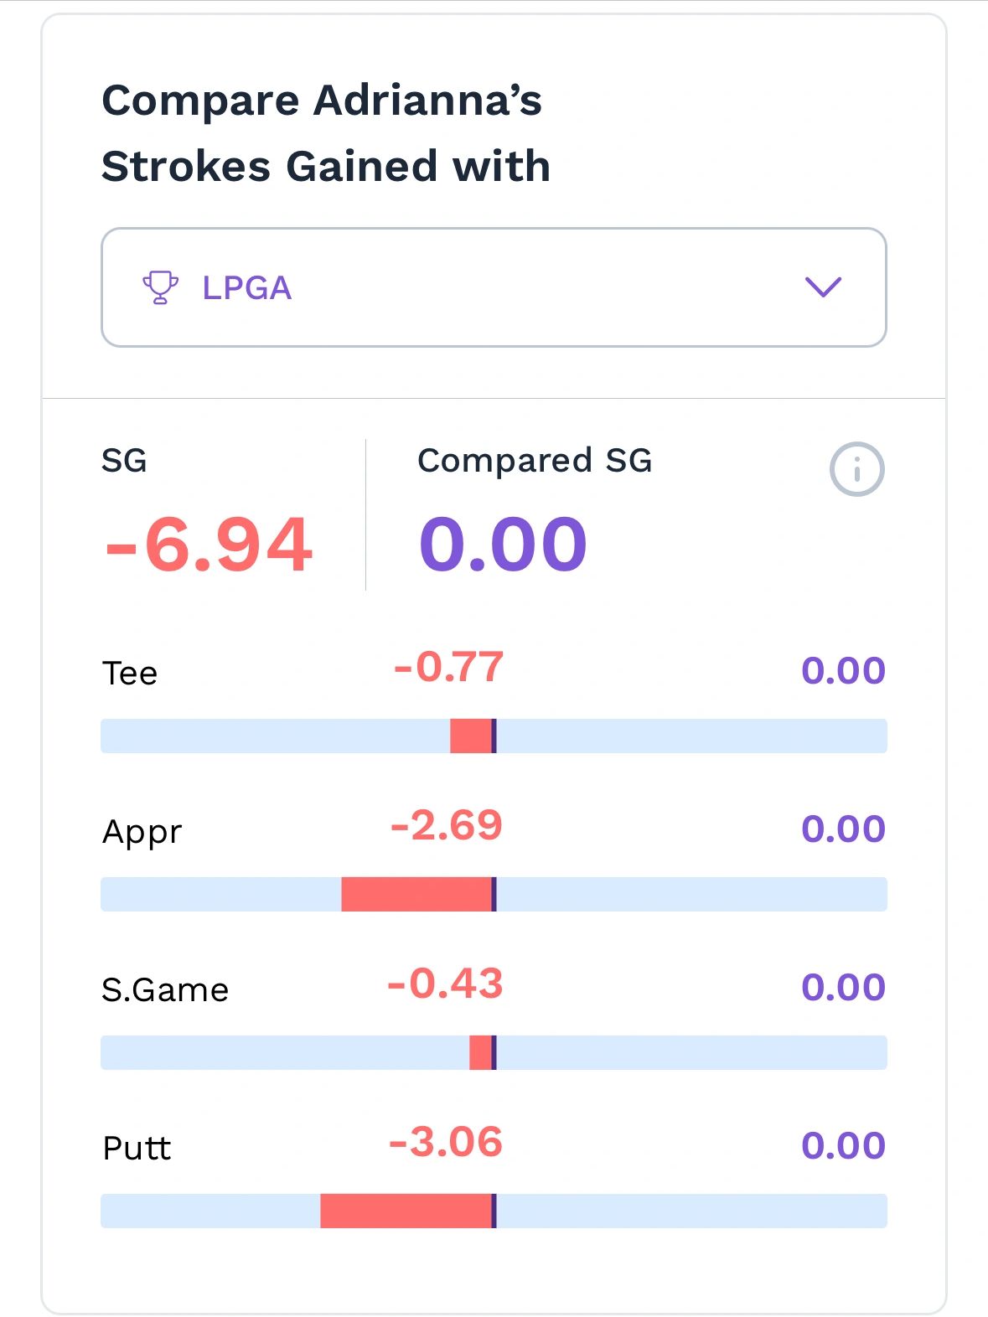Viewport: 988px width, 1317px height.
Task: Click the S.Game category label
Action: point(165,990)
